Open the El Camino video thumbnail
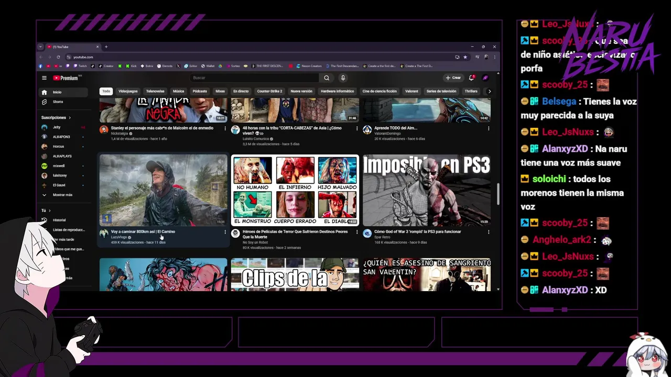 [164, 190]
